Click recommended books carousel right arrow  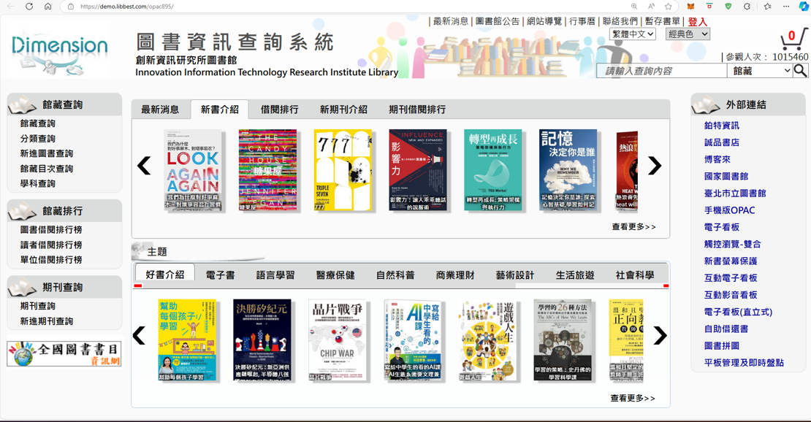coord(660,335)
